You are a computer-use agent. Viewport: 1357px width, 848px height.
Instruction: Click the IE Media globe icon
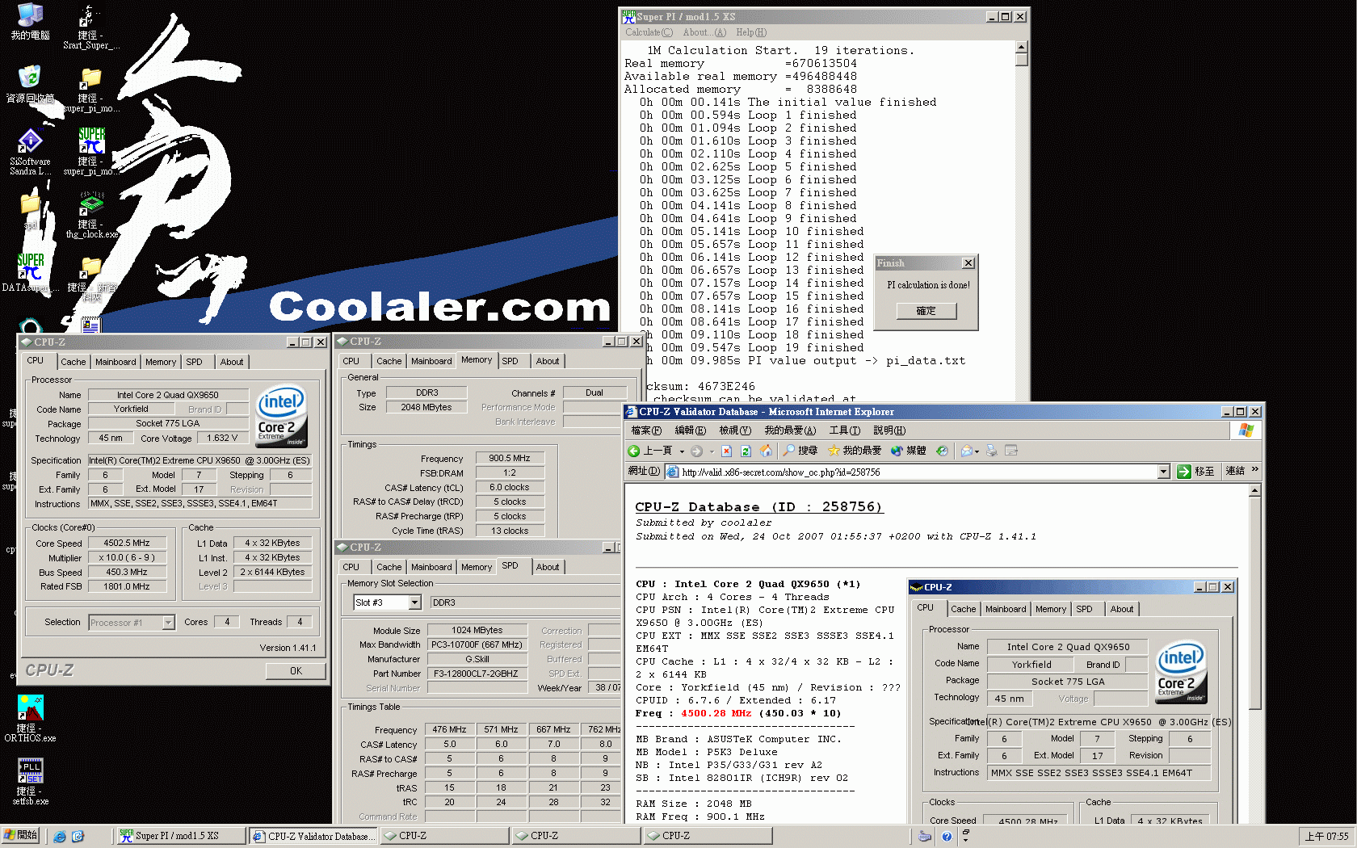click(x=897, y=451)
